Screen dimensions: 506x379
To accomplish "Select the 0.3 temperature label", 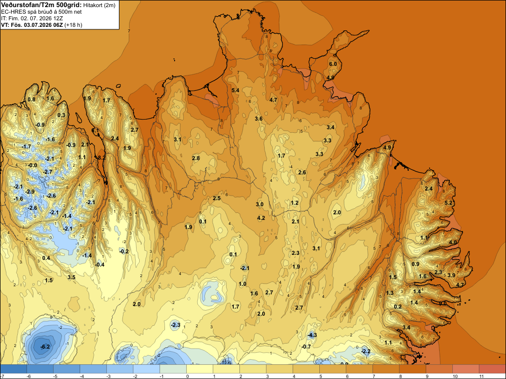I will 61,116.
